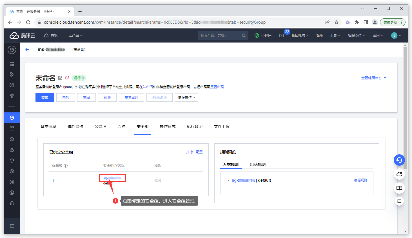Open the 回收站 trash icon in sidebar
412x238 pixels.
[12, 203]
